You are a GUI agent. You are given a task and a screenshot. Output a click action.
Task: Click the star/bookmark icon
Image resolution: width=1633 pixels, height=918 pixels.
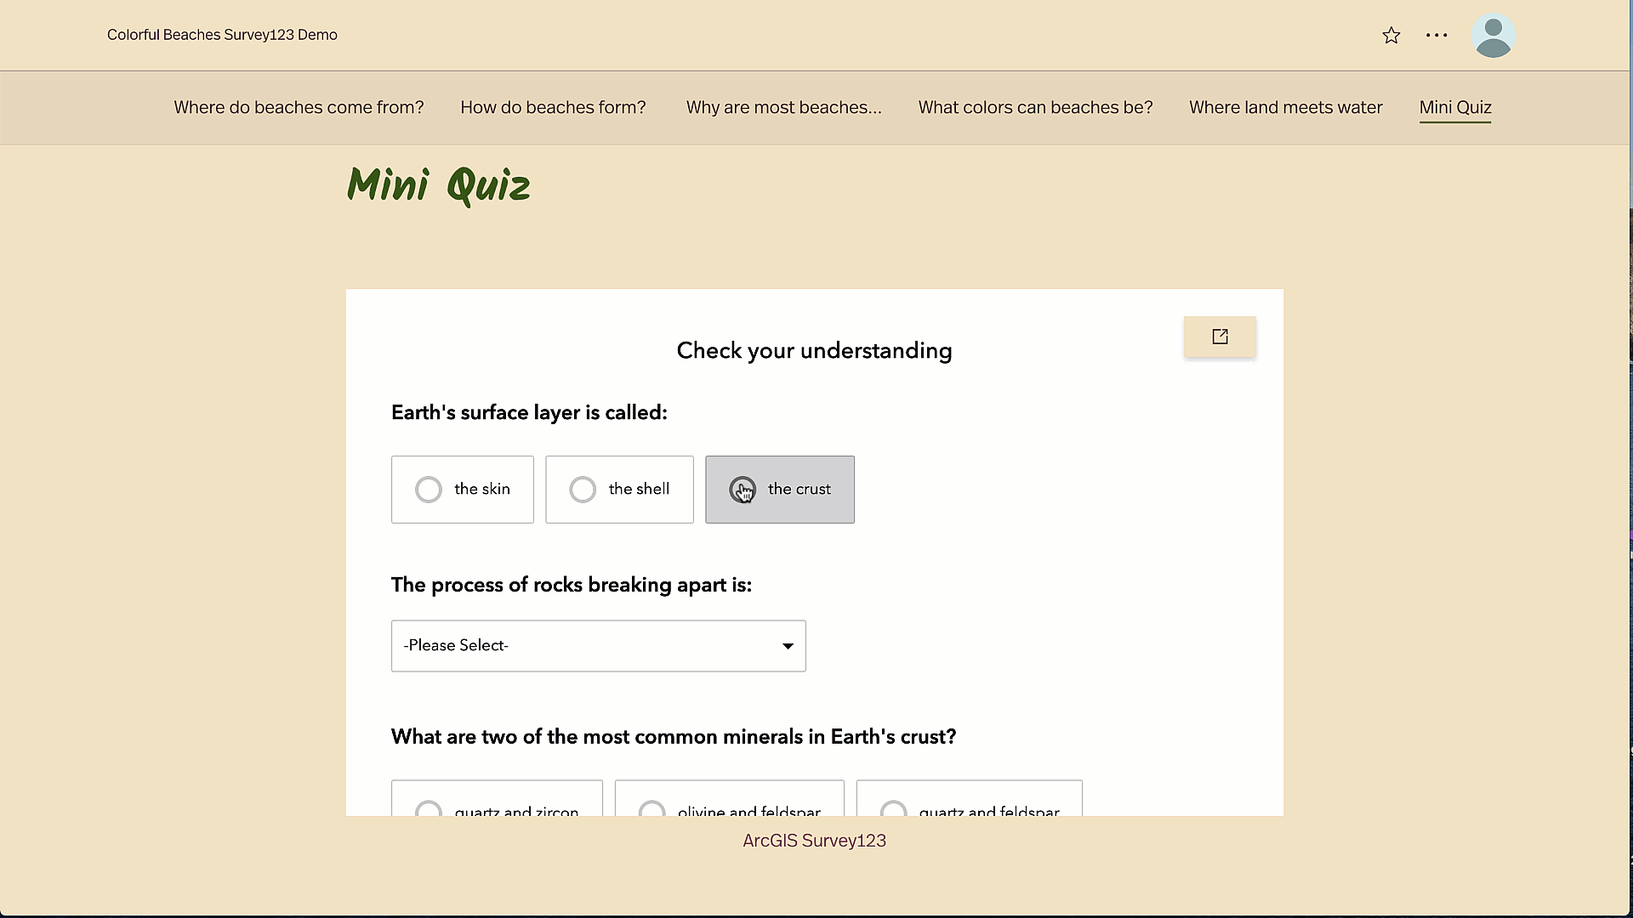point(1391,36)
